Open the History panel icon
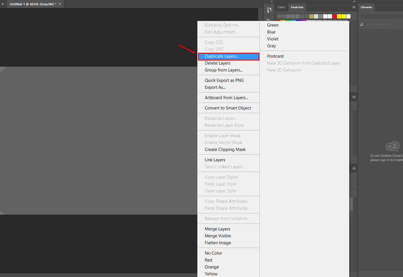This screenshot has height=277, width=403. point(269,10)
